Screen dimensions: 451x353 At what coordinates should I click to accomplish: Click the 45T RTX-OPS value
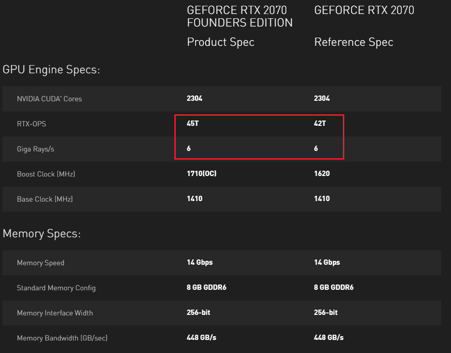pos(193,123)
